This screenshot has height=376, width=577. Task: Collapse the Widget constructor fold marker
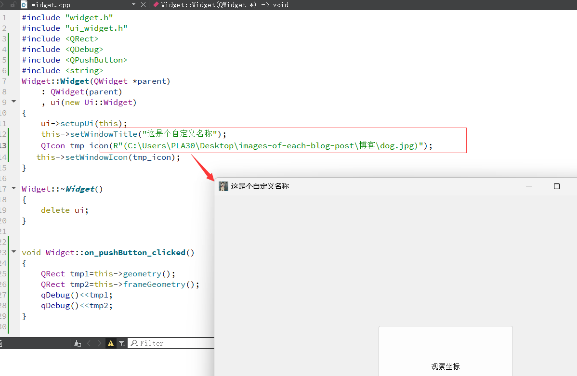coord(13,102)
